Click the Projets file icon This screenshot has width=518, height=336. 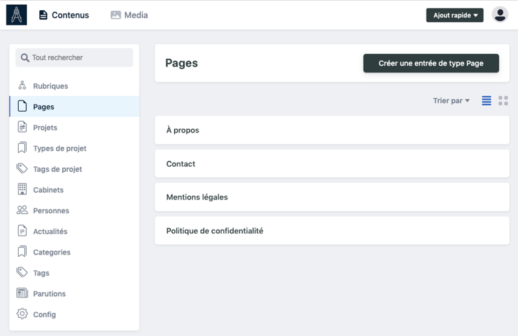pos(22,127)
